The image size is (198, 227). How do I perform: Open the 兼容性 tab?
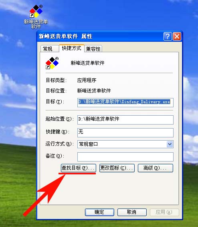[x=93, y=49]
